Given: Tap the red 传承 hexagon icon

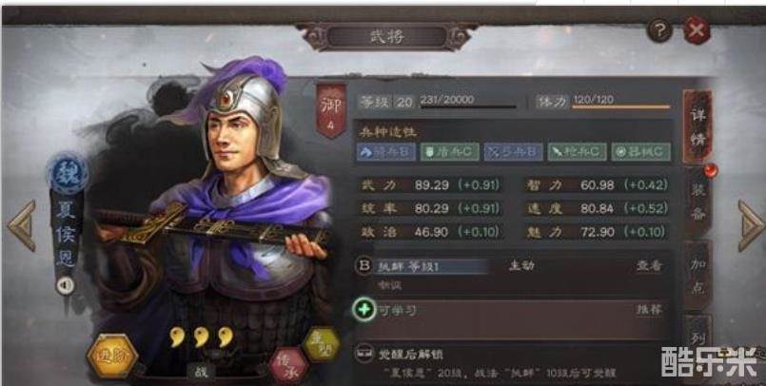Looking at the screenshot, I should click(x=288, y=364).
